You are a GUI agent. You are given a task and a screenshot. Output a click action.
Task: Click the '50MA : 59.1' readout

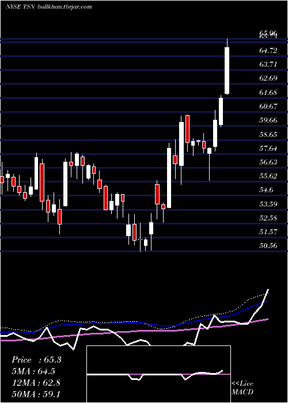coord(36,394)
